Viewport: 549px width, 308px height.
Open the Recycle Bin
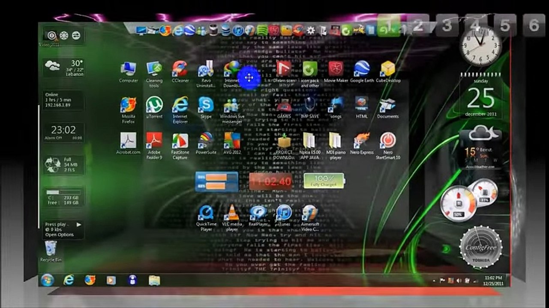[51, 252]
